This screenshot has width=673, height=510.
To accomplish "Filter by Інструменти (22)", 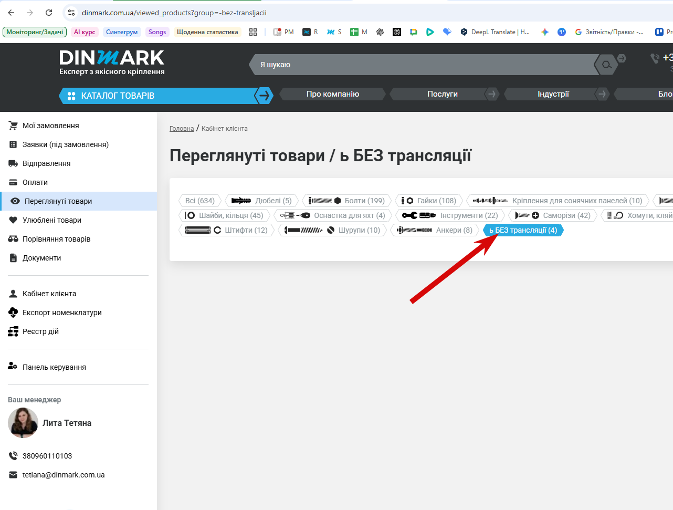I will [450, 215].
